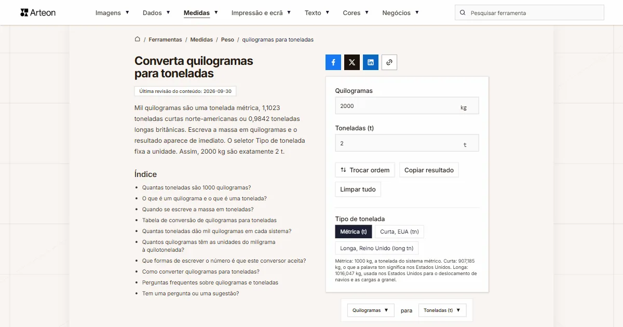This screenshot has height=327, width=623.
Task: Go to O que é um quilograma section
Action: coord(205,198)
